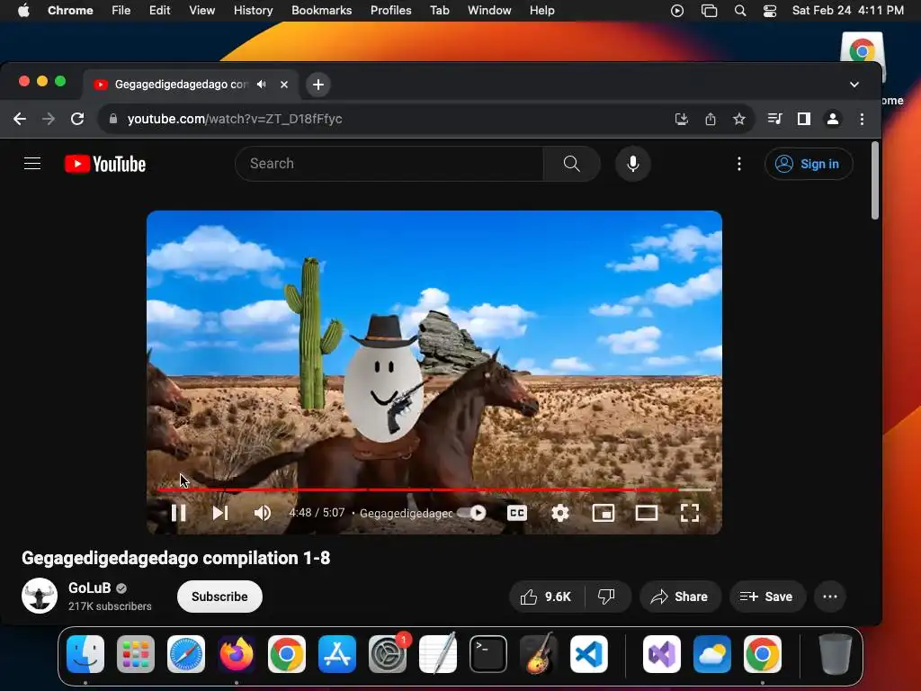Install YouTube app icon in address bar
The height and width of the screenshot is (691, 921).
click(x=682, y=119)
